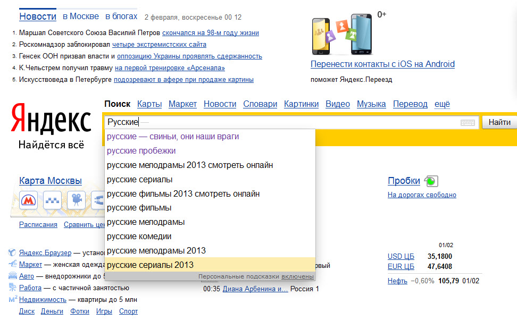Click the Metro icon on Moscow map
The image size is (517, 329).
click(x=28, y=200)
